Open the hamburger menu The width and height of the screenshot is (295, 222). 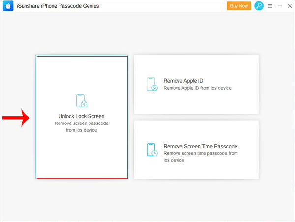tap(270, 6)
